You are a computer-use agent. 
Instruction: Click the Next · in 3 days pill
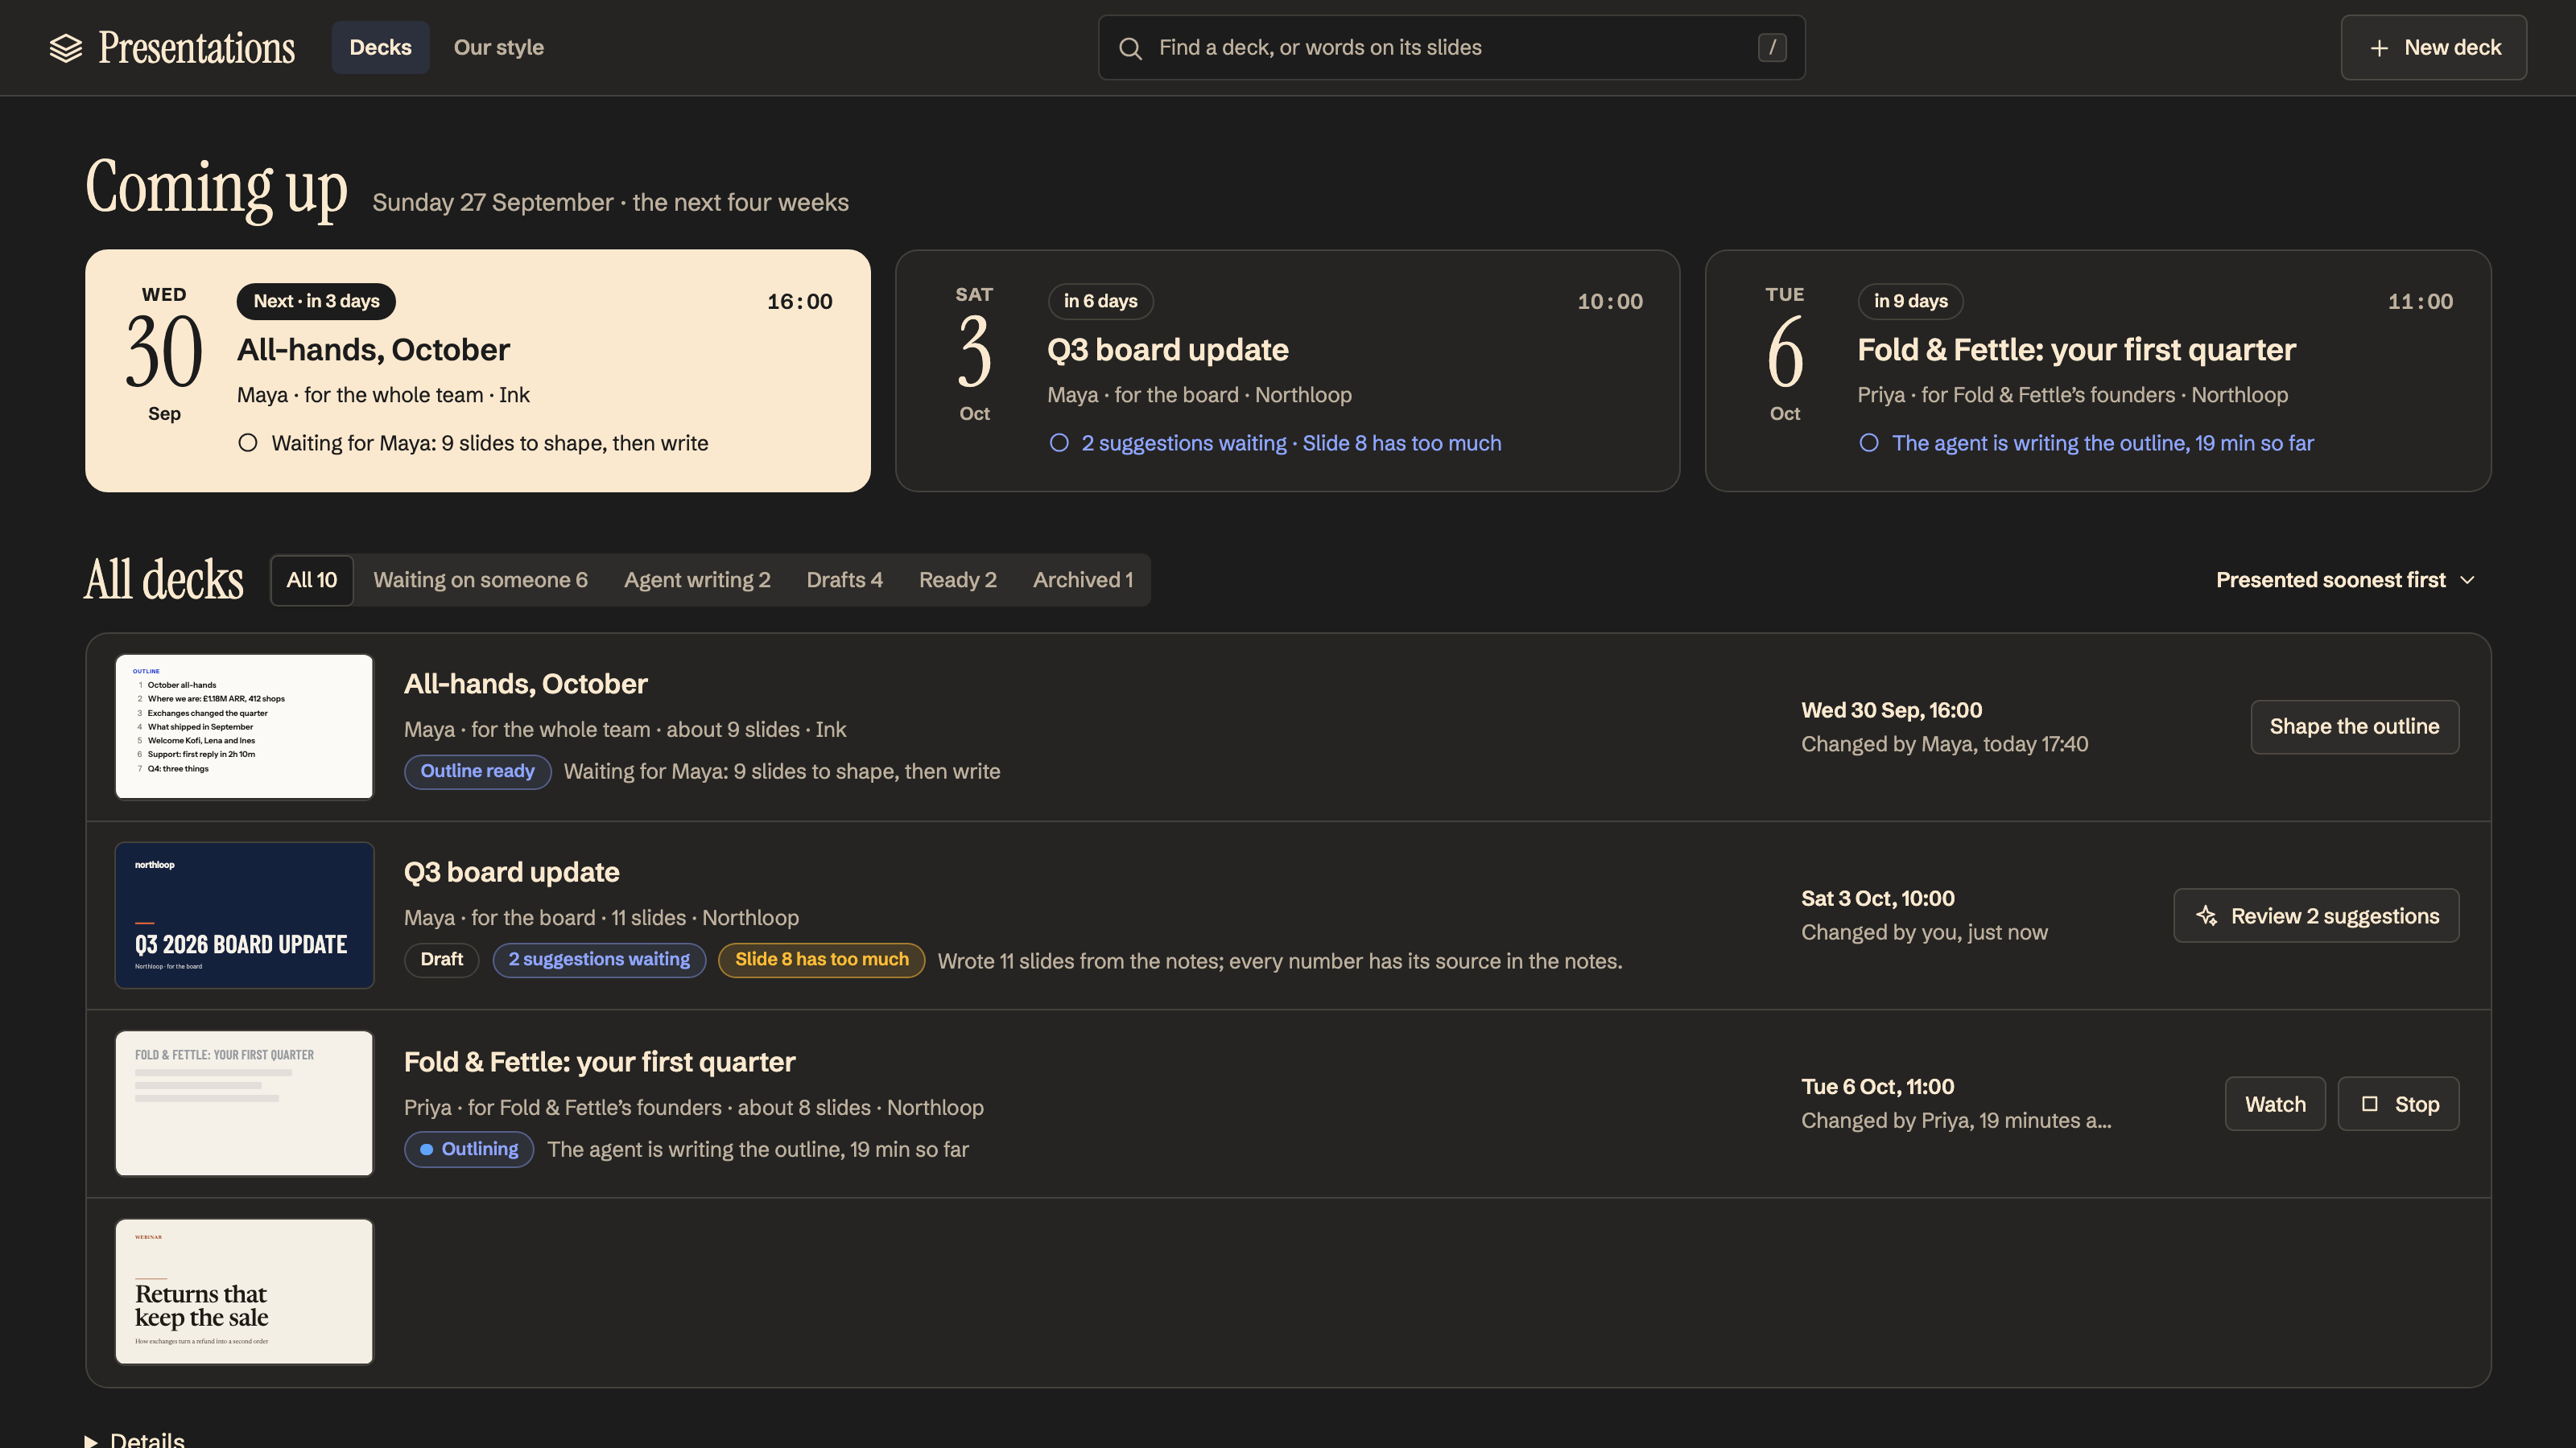click(316, 301)
